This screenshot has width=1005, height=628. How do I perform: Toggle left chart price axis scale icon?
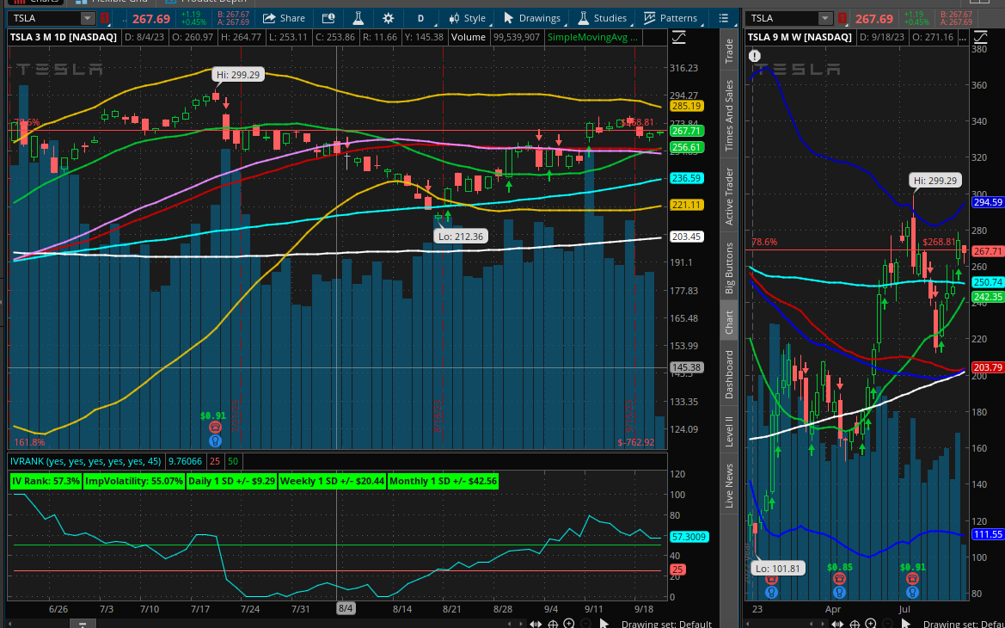(679, 37)
